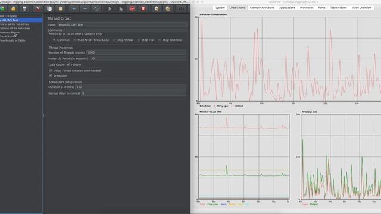The image size is (381, 214).
Task: Toggle the Forever loop count checkbox
Action: [x=68, y=65]
